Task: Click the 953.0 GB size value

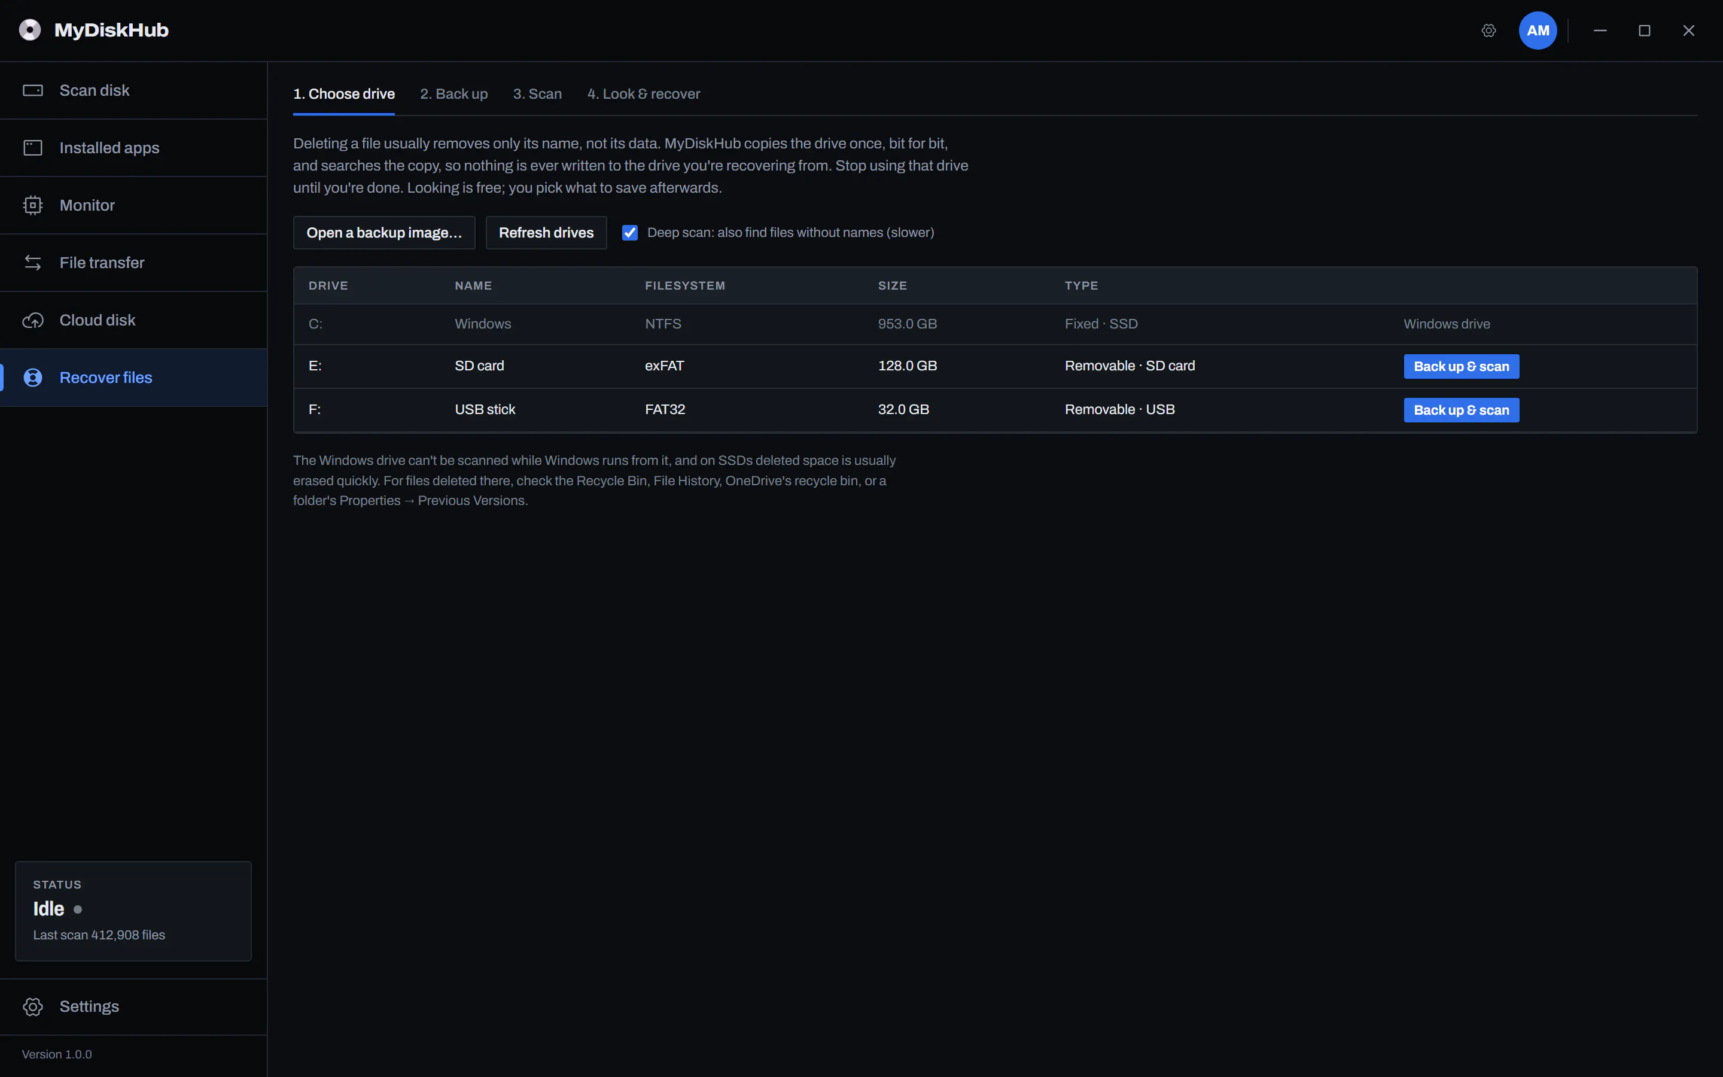Action: [907, 324]
